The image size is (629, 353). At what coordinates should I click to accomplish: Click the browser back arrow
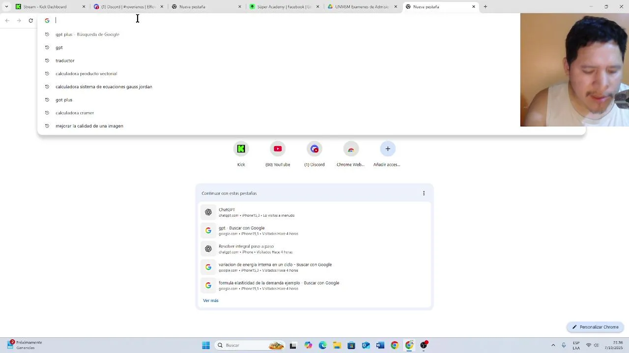point(7,21)
